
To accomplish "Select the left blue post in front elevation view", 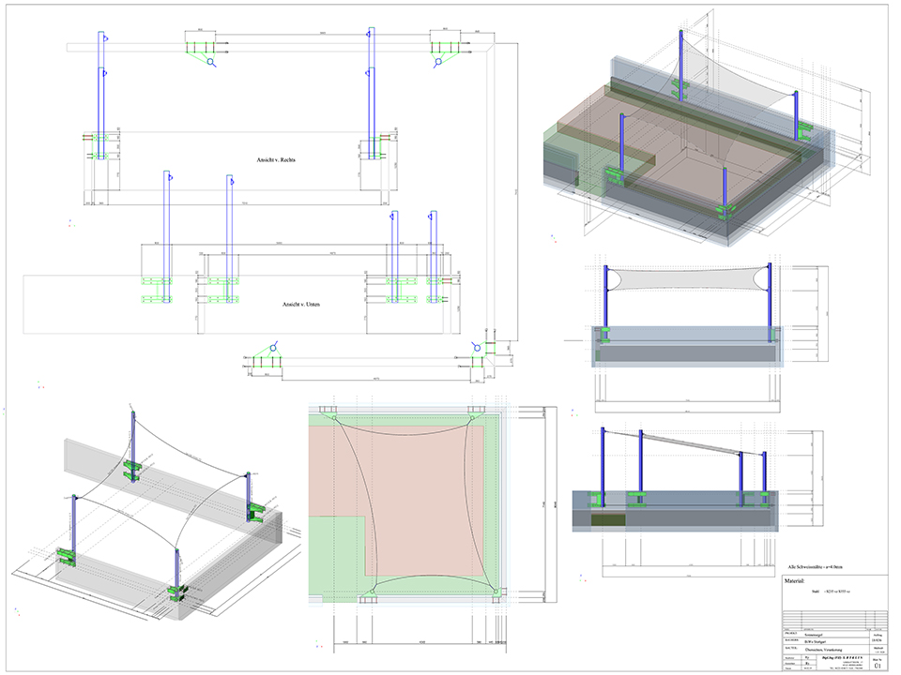I will tap(608, 300).
